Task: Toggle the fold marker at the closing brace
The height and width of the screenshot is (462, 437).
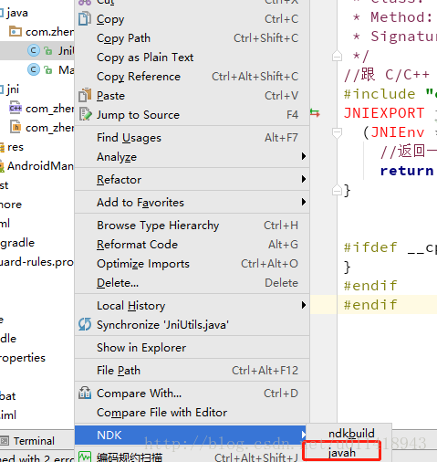Action: pos(337,190)
